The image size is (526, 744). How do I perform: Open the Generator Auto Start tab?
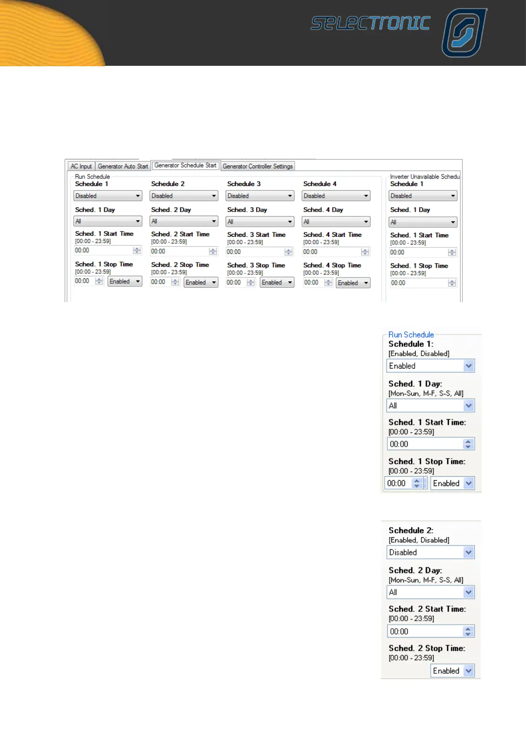(123, 167)
